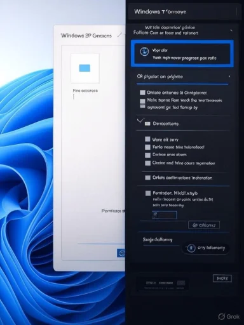Click the 'Windows 2P Gmocns' window title

pos(86,36)
